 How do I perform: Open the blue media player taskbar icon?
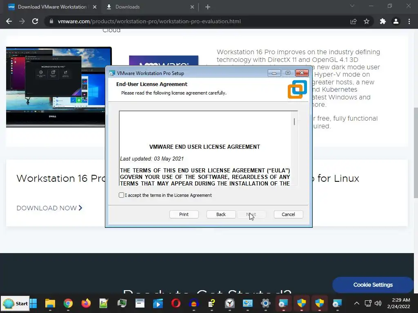pos(158,303)
